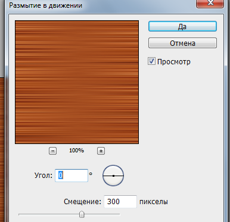The image size is (230, 222).
Task: Click the 100% zoom level text
Action: point(76,151)
